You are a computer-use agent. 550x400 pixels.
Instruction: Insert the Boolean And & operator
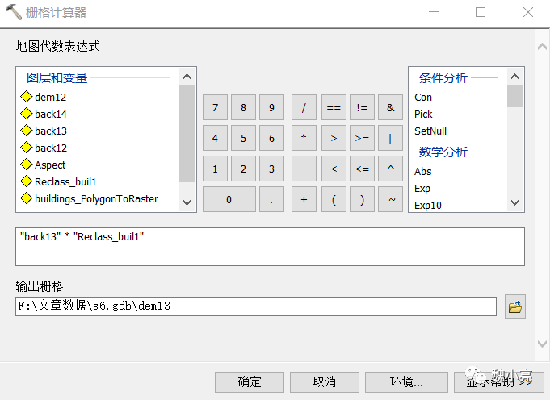coord(390,107)
